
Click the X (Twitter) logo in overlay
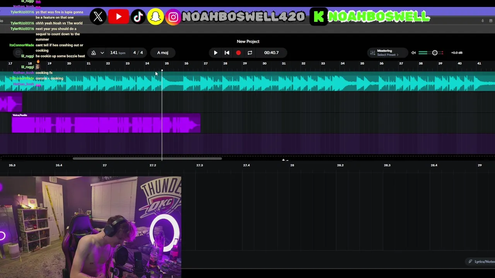tap(98, 17)
